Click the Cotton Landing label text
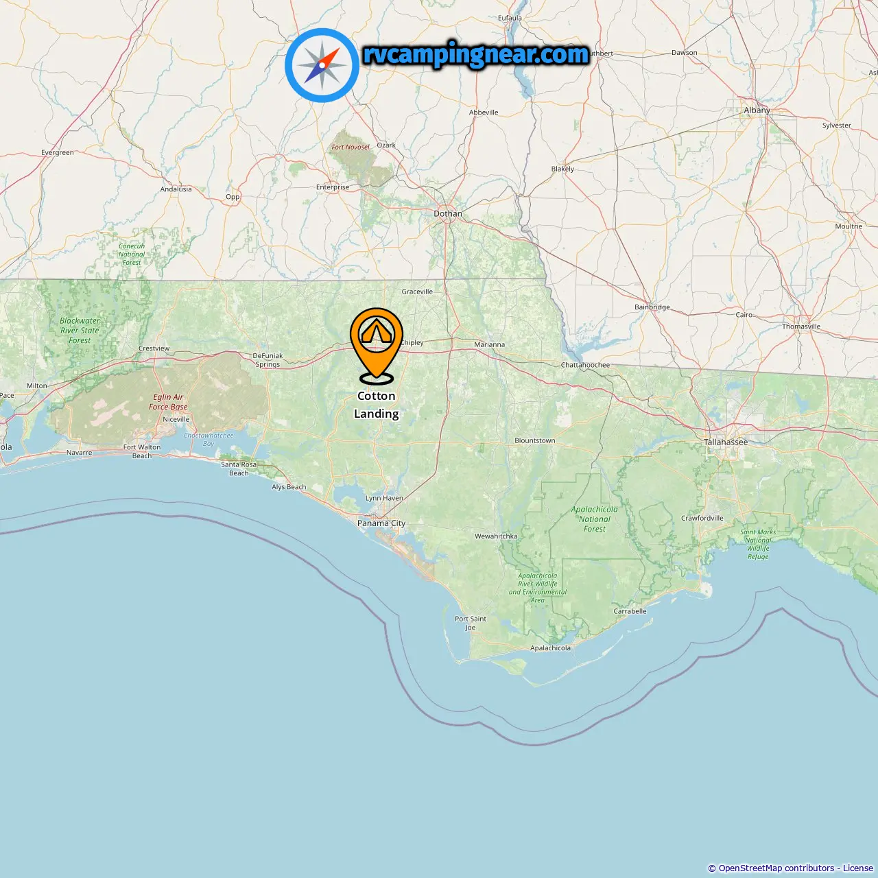 click(376, 405)
